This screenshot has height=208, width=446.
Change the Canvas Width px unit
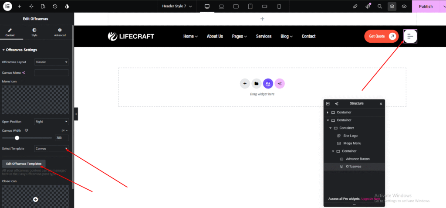[x=64, y=130]
